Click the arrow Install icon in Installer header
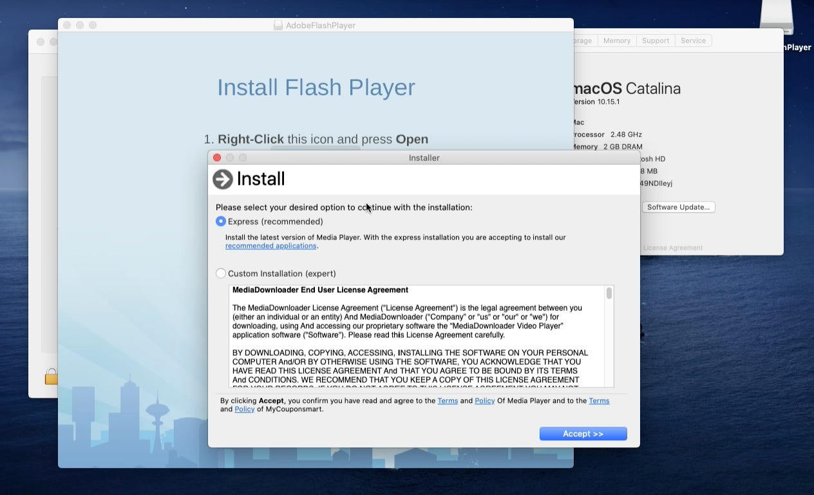Image resolution: width=814 pixels, height=495 pixels. coord(223,179)
